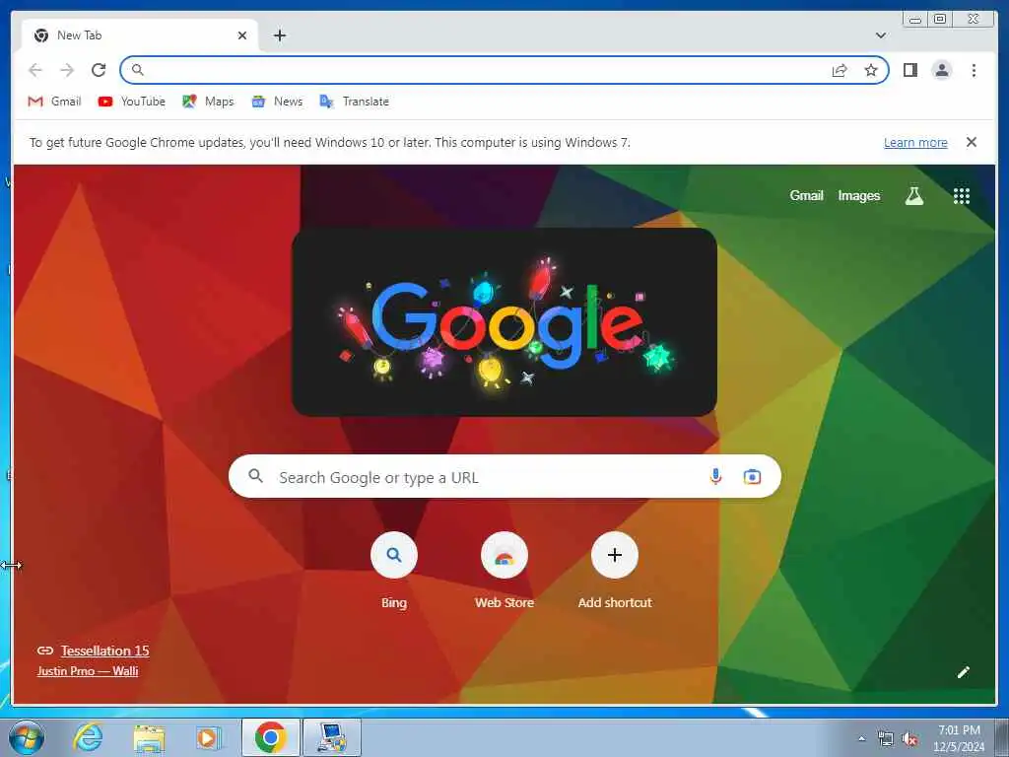The width and height of the screenshot is (1009, 757).
Task: Open the Maps bookmark
Action: (208, 102)
